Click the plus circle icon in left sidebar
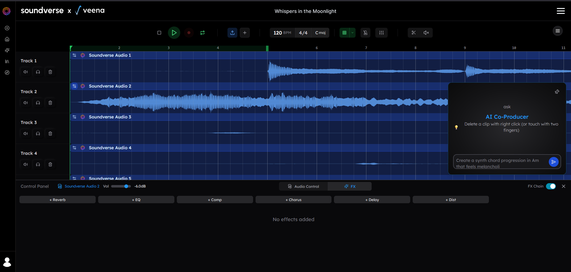 (x=7, y=28)
